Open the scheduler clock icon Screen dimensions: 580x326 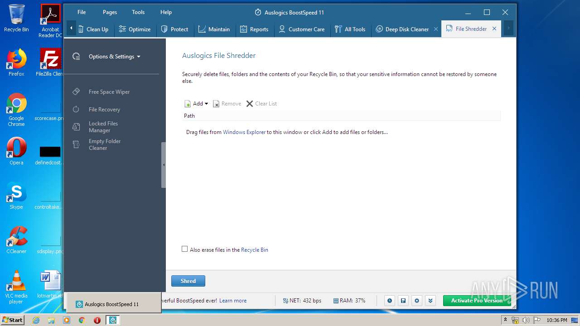click(389, 301)
